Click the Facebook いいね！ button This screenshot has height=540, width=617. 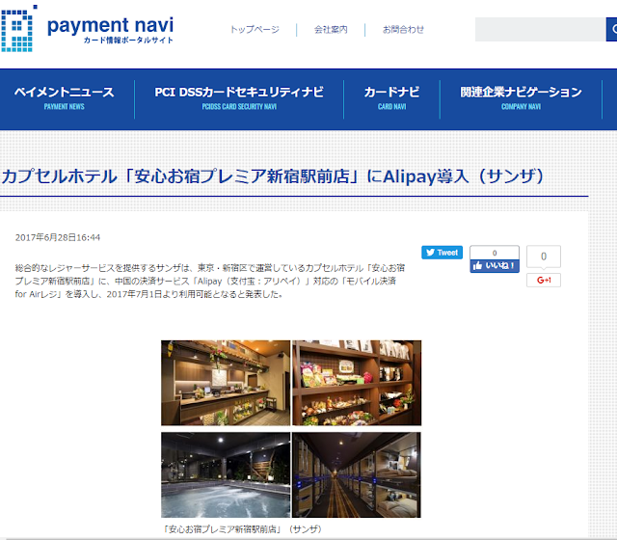tap(495, 266)
